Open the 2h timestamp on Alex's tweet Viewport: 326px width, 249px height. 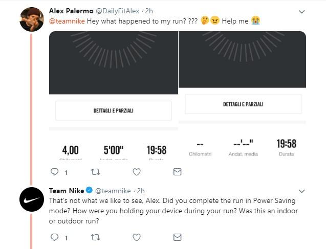click(149, 11)
